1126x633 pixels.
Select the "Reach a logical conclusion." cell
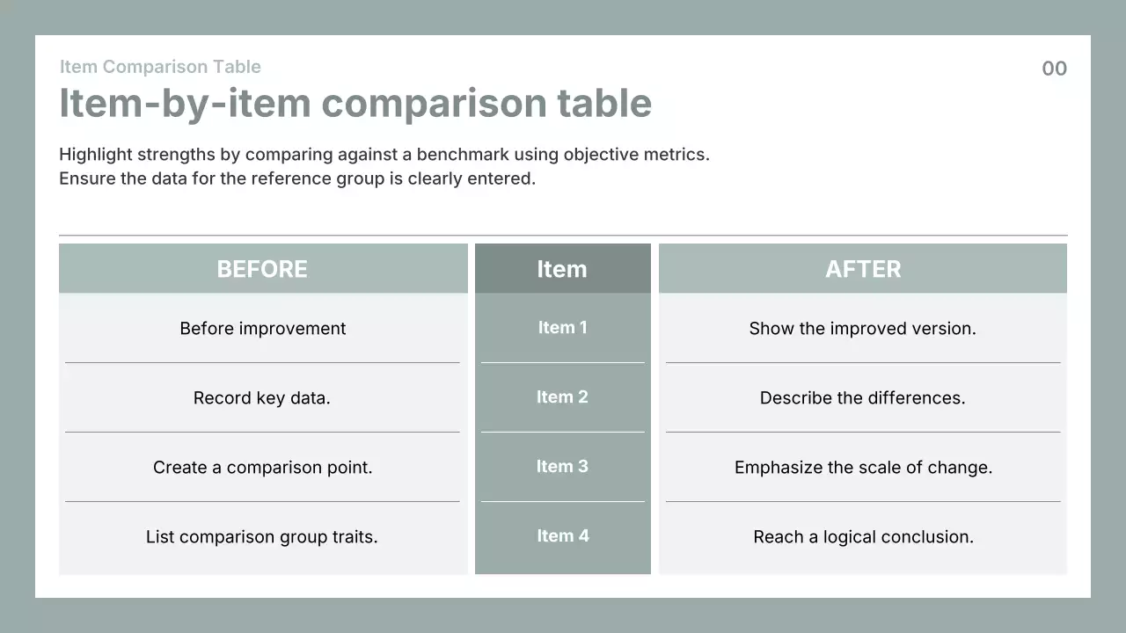pyautogui.click(x=863, y=537)
